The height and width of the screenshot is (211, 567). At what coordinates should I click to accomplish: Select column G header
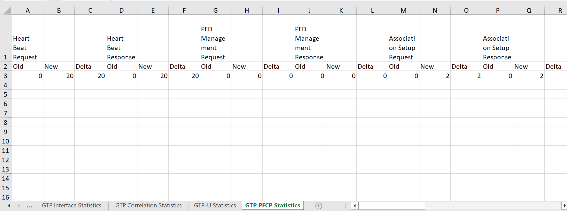[215, 11]
